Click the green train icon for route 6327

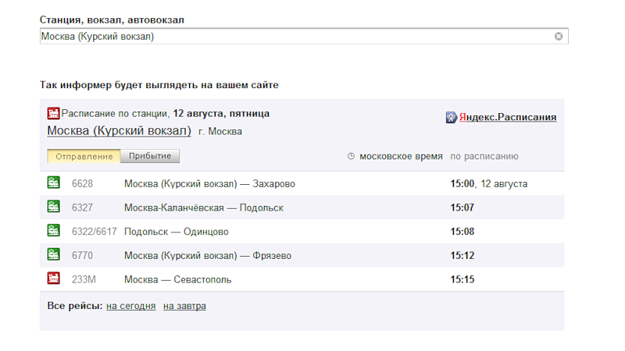[x=53, y=207]
